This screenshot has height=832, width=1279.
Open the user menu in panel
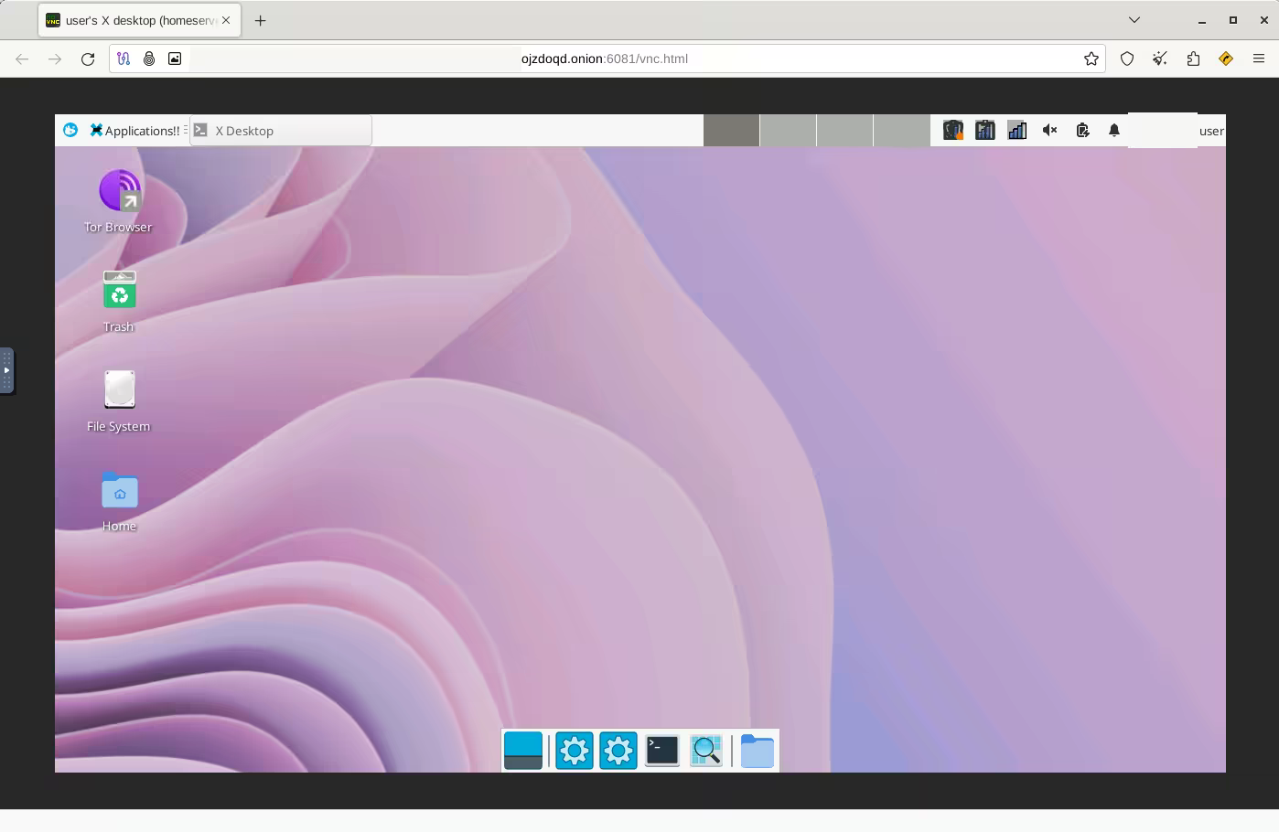pos(1210,130)
